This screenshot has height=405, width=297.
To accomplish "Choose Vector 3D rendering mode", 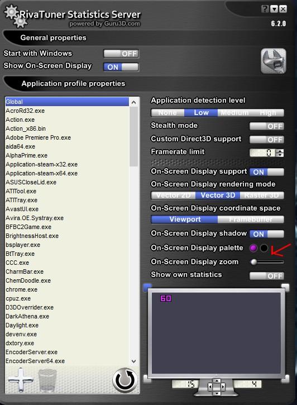I will click(218, 196).
